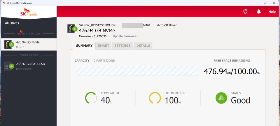This screenshot has width=280, height=126.
Task: Open the SETTINGS tab
Action: tap(122, 45)
